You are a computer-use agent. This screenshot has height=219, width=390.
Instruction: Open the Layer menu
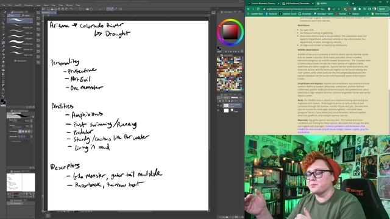pyautogui.click(x=38, y=5)
